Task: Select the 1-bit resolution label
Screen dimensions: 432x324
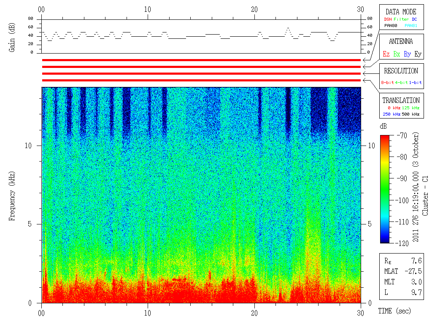Action: (x=415, y=83)
